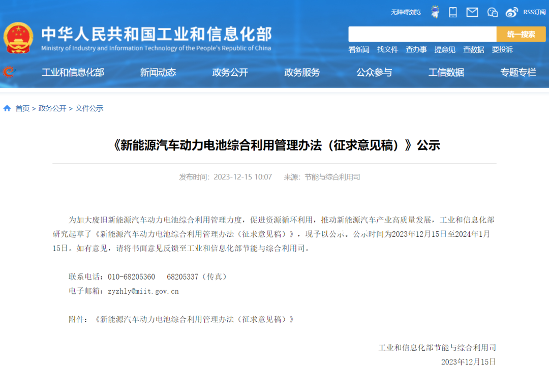Open the email envelope icon

(472, 12)
